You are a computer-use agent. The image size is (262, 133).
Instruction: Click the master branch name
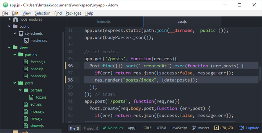pyautogui.click(x=204, y=128)
